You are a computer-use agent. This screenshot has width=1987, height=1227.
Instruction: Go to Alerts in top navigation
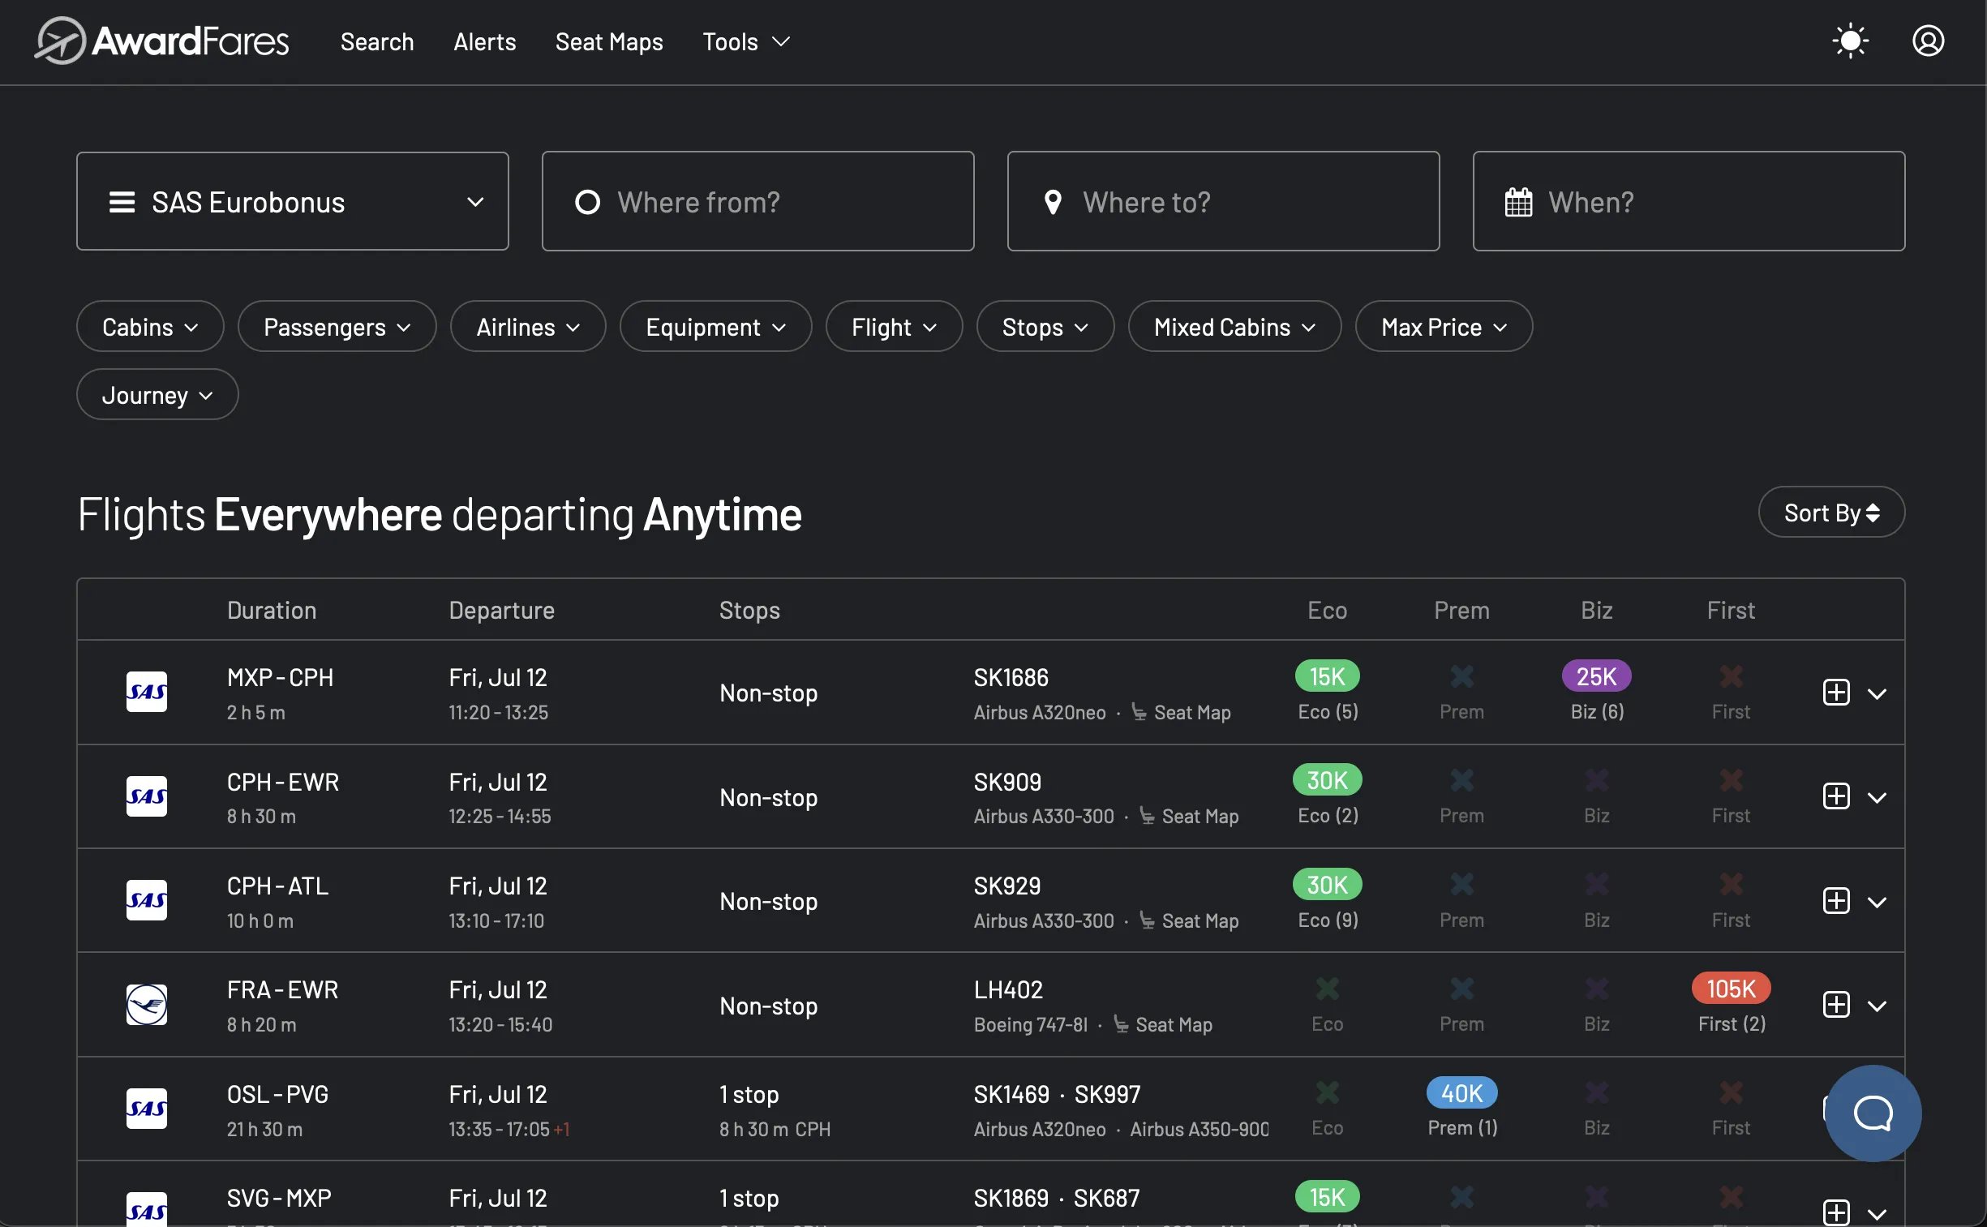484,41
